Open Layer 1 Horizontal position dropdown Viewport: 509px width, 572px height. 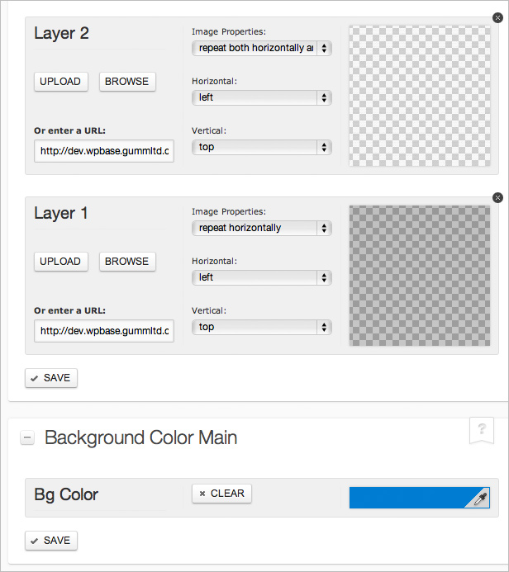261,277
